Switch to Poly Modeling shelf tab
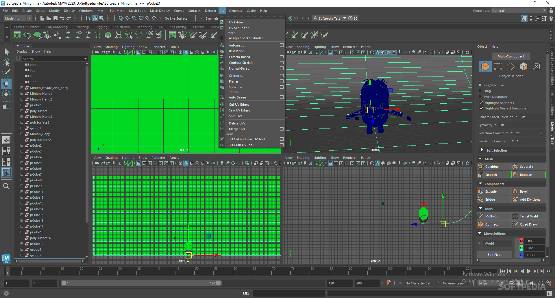Screen dimensions: 555x298 pos(57,27)
